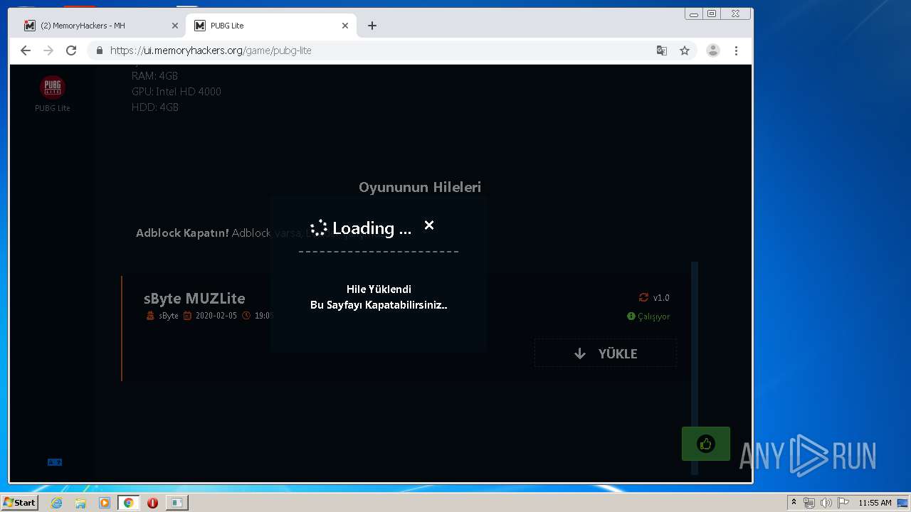The height and width of the screenshot is (512, 911).
Task: Click the network tray icon
Action: pos(809,503)
